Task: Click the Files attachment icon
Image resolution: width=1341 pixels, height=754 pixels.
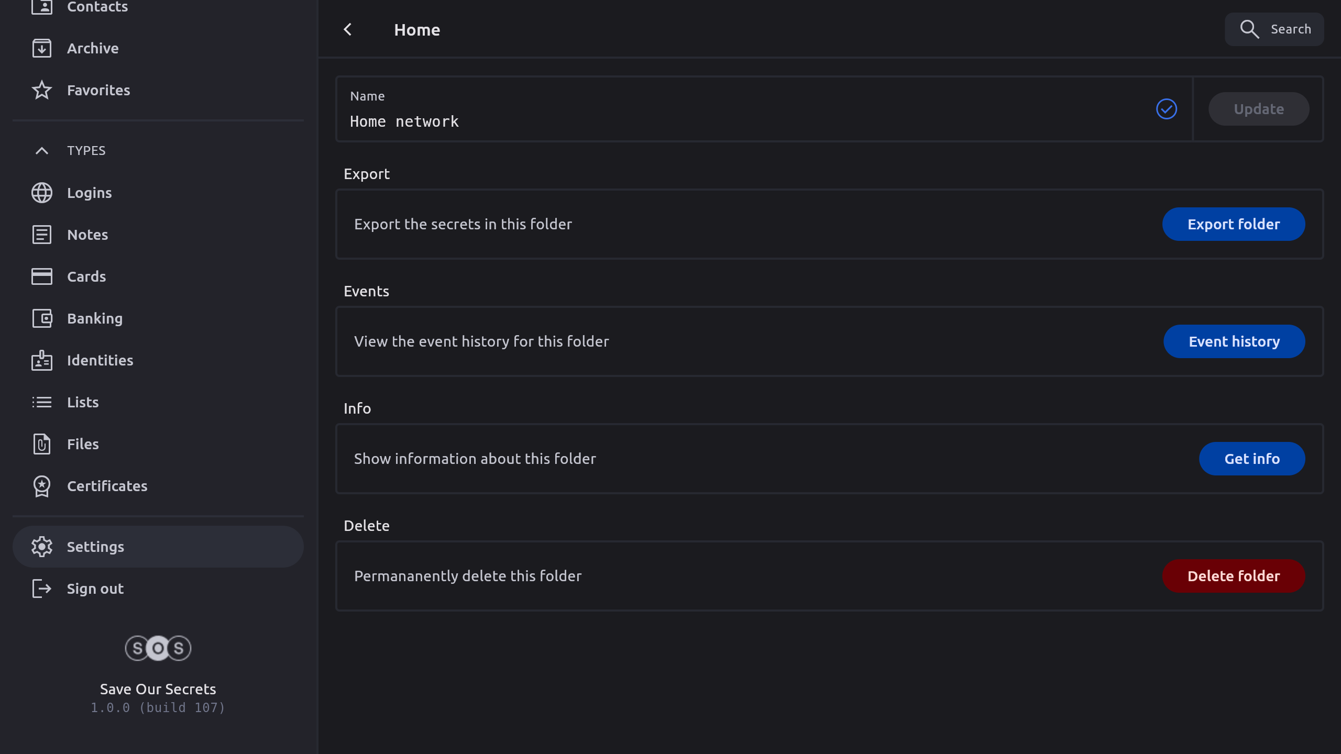Action: click(x=42, y=444)
